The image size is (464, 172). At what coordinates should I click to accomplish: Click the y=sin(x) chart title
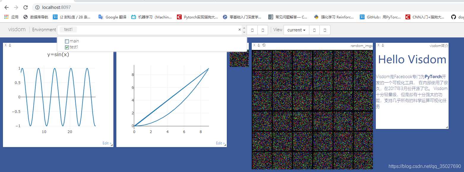click(x=58, y=55)
